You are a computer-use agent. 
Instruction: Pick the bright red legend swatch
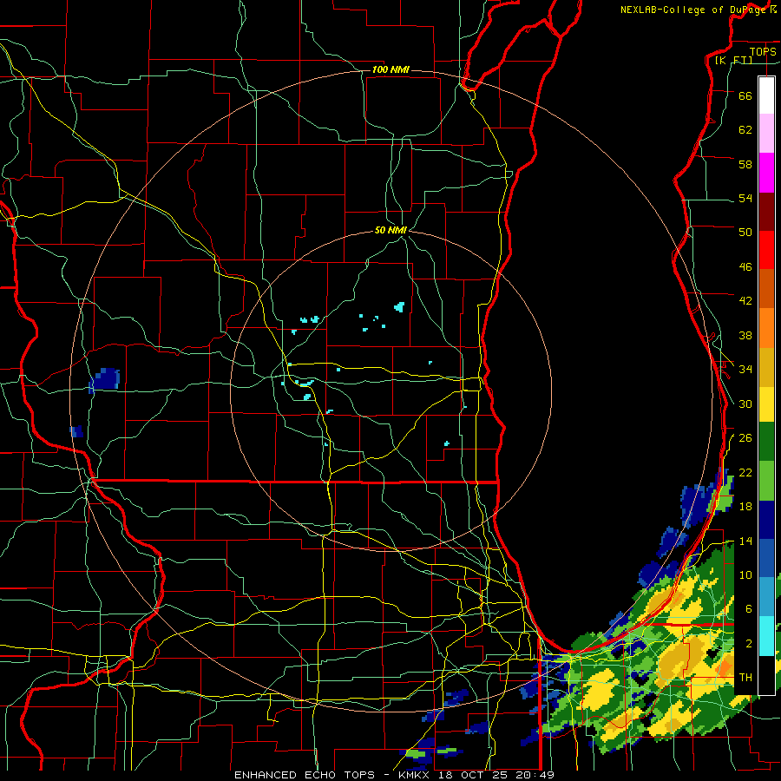tap(766, 250)
